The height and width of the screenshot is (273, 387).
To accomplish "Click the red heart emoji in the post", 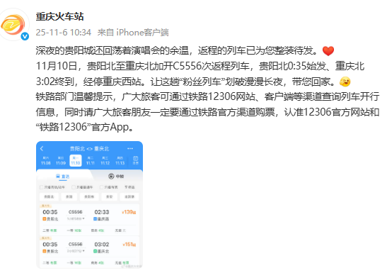I will pyautogui.click(x=328, y=51).
